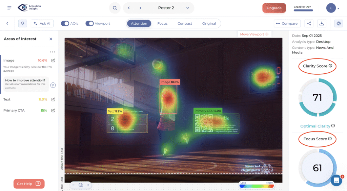Open the three-dot options menu
The height and width of the screenshot is (191, 347).
tap(52, 52)
